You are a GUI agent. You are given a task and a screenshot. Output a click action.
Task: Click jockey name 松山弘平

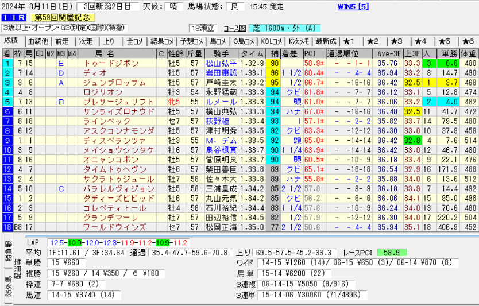coord(221,63)
